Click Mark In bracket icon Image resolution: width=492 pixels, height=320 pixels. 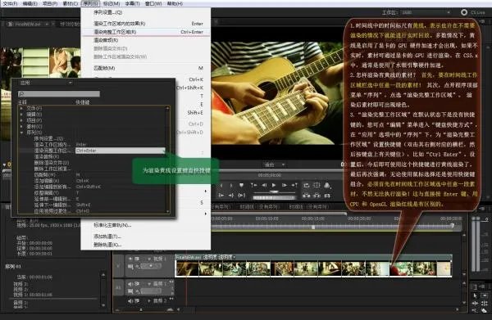pos(221,185)
